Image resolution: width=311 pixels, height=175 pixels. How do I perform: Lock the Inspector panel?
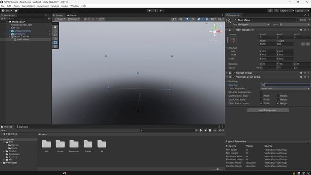click(305, 15)
